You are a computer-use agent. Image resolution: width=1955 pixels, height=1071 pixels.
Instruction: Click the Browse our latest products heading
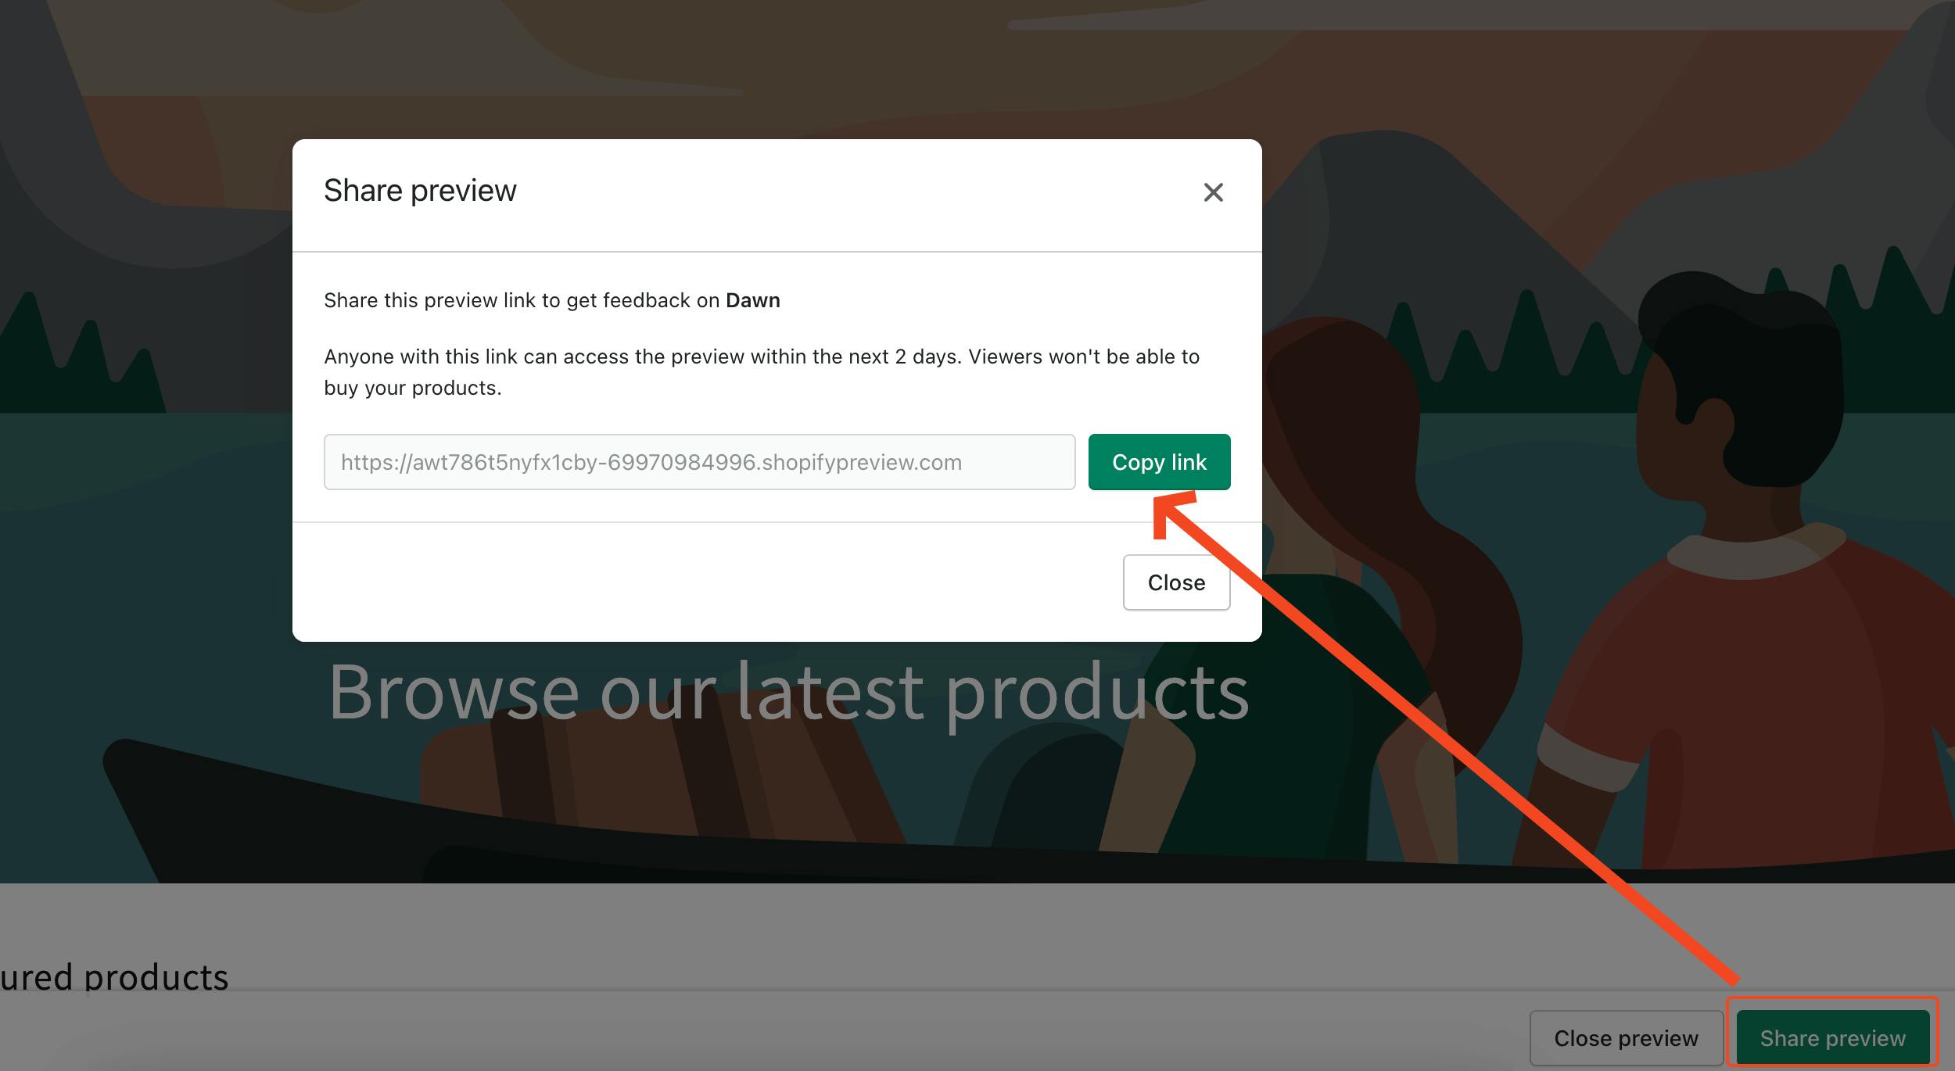788,693
